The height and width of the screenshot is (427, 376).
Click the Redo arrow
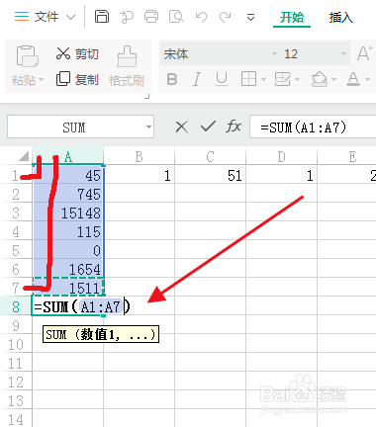click(x=226, y=17)
